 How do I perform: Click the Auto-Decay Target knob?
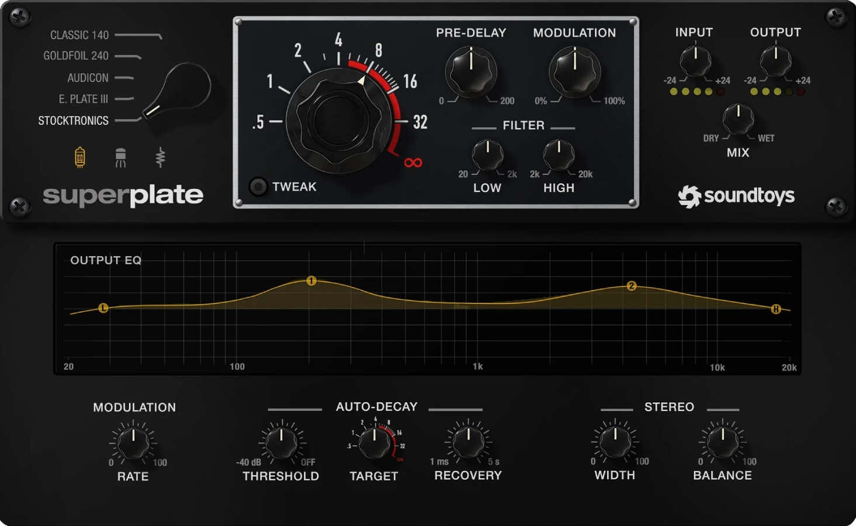click(x=375, y=443)
